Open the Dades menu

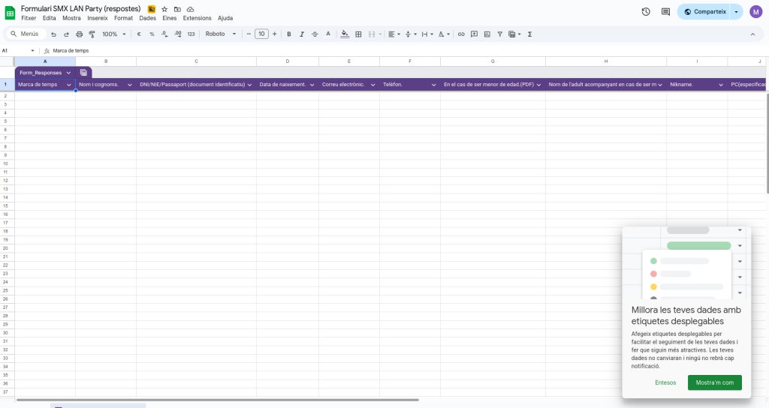[x=148, y=18]
